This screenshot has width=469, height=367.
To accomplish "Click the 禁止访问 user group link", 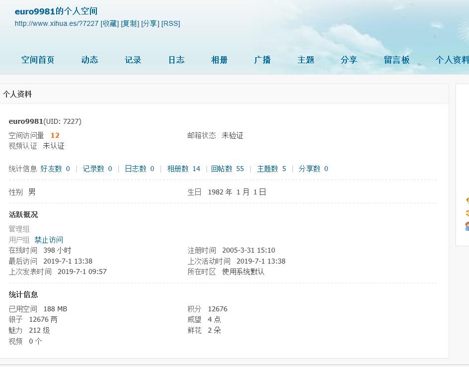I will coord(49,240).
